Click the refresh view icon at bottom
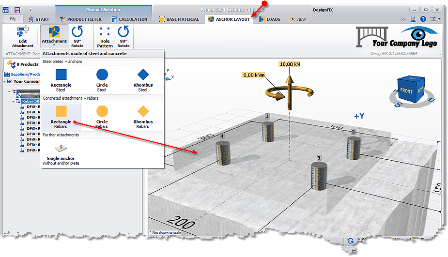This screenshot has height=257, width=448. [x=350, y=241]
